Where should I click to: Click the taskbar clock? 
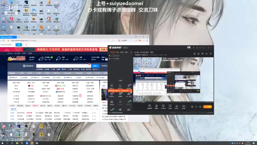click(x=248, y=143)
